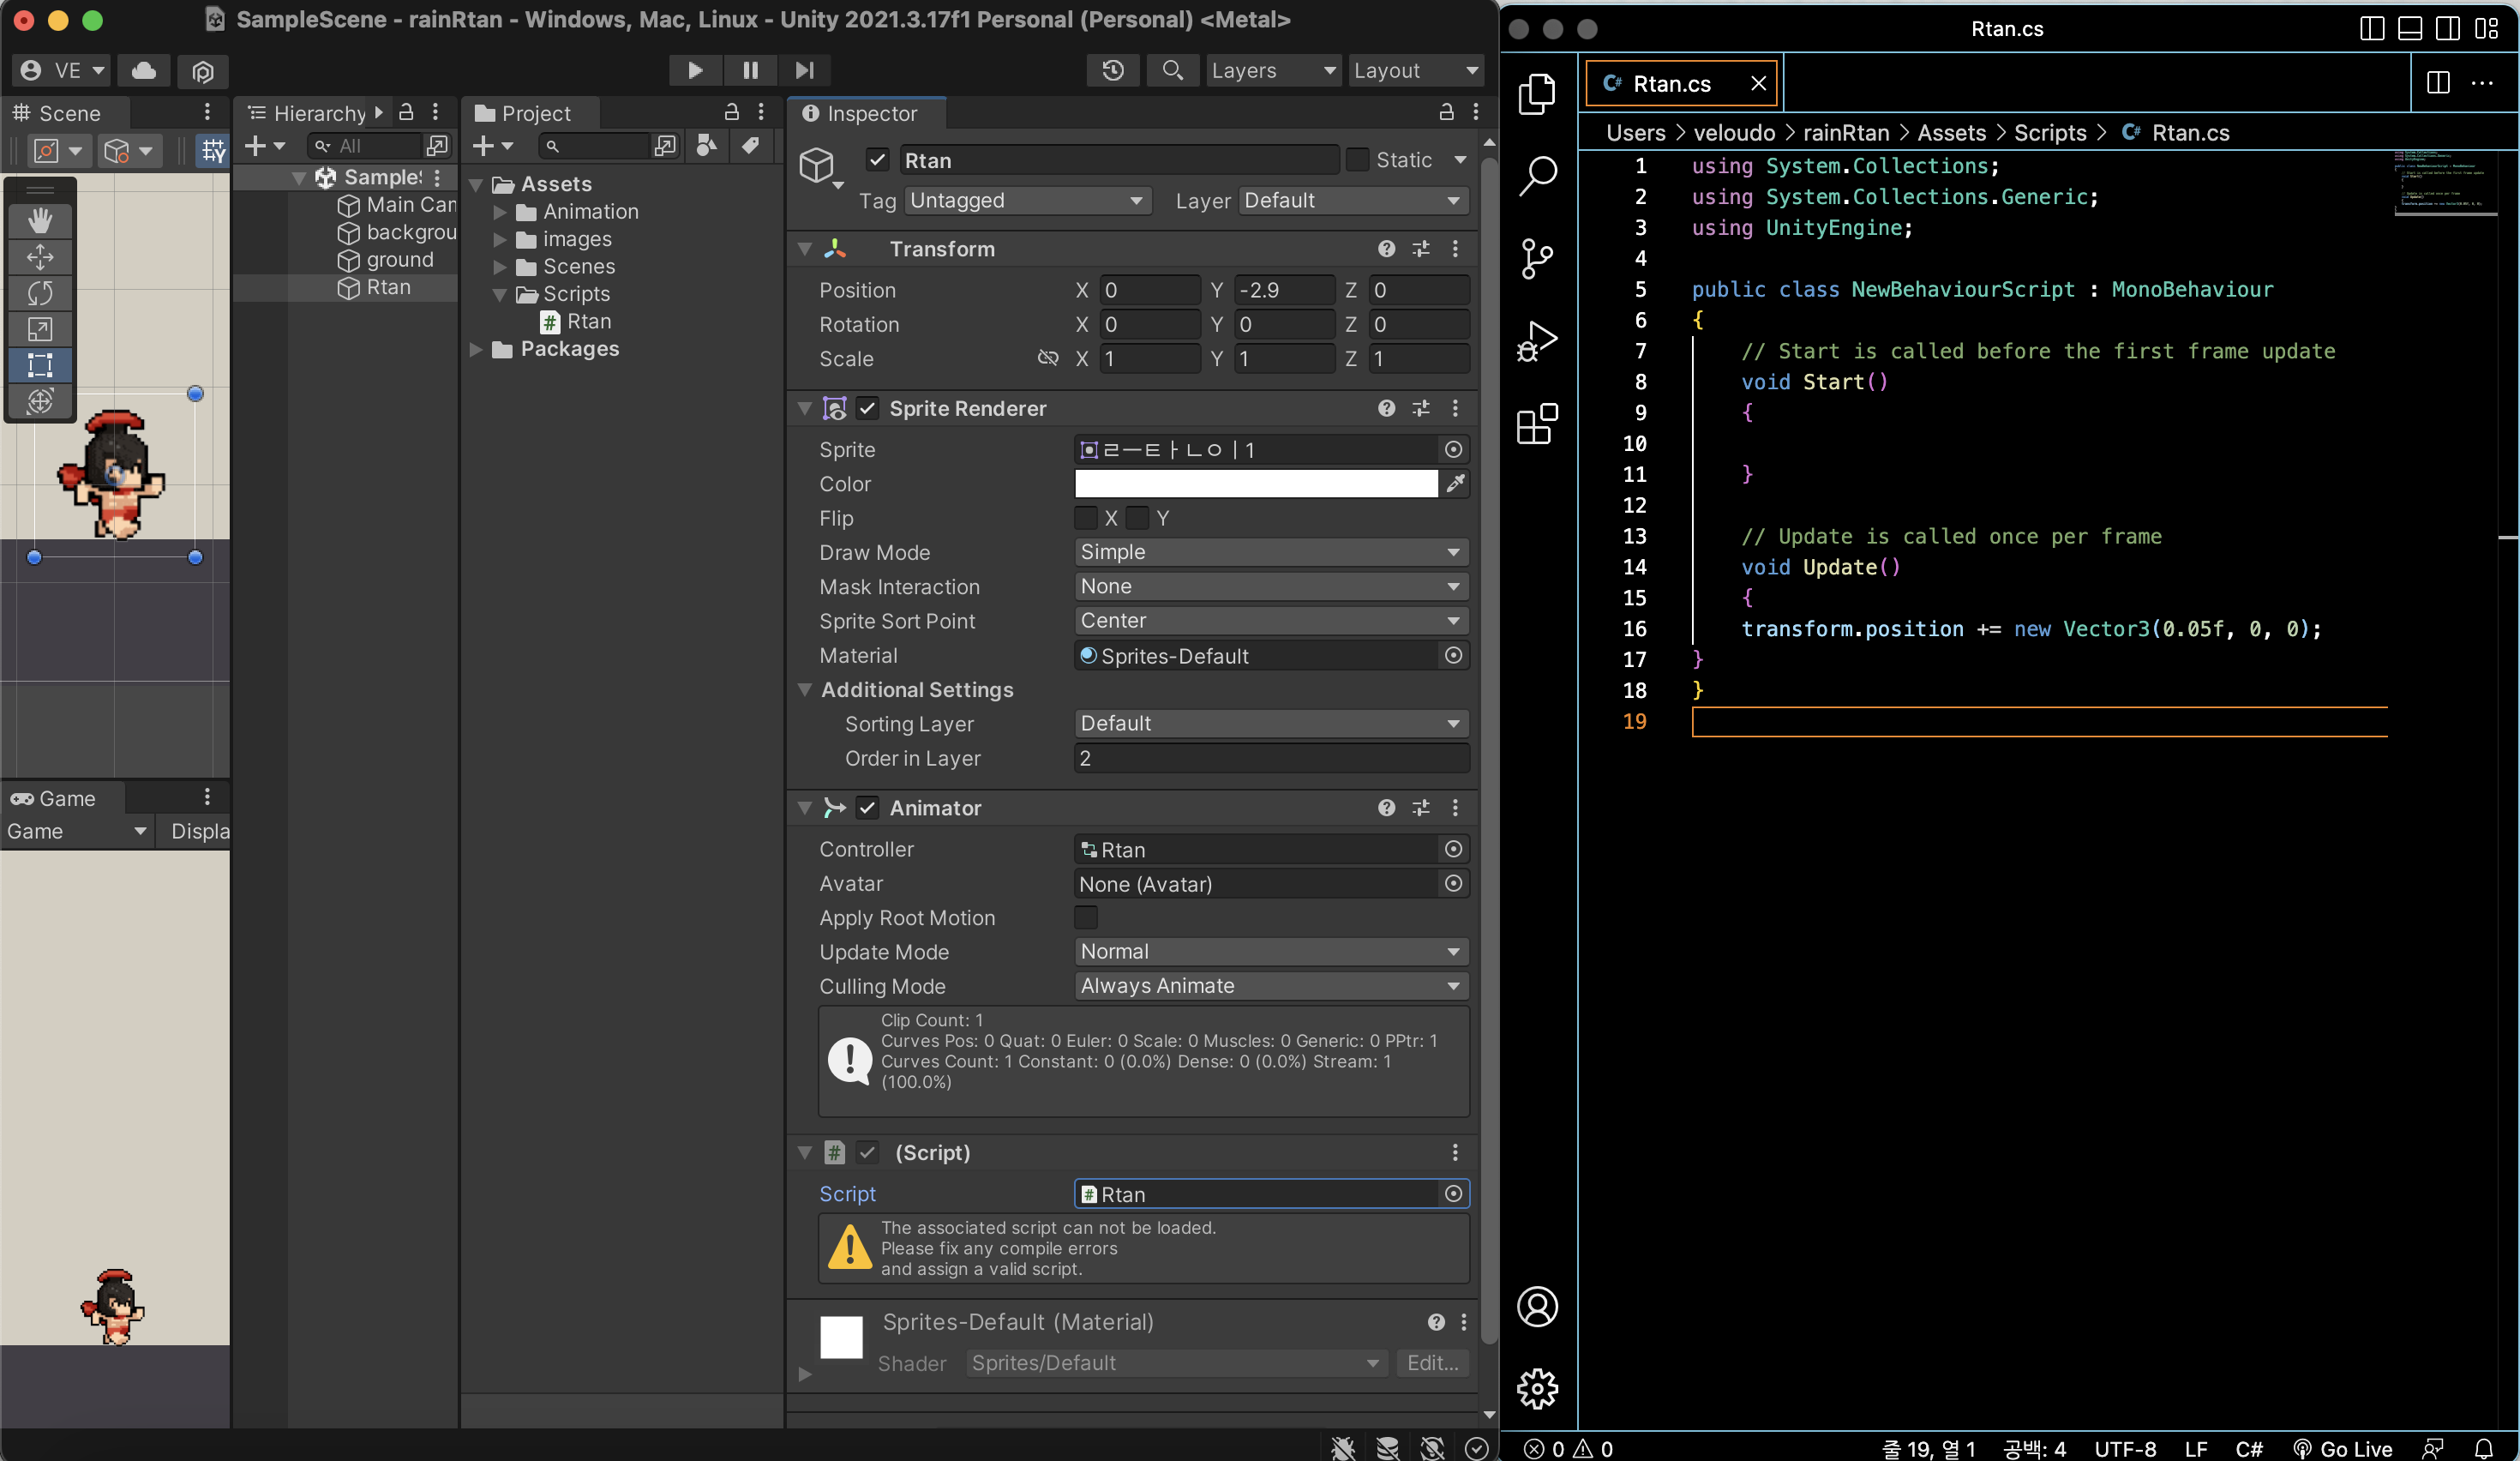Open Sorting Layer dropdown

click(1271, 724)
